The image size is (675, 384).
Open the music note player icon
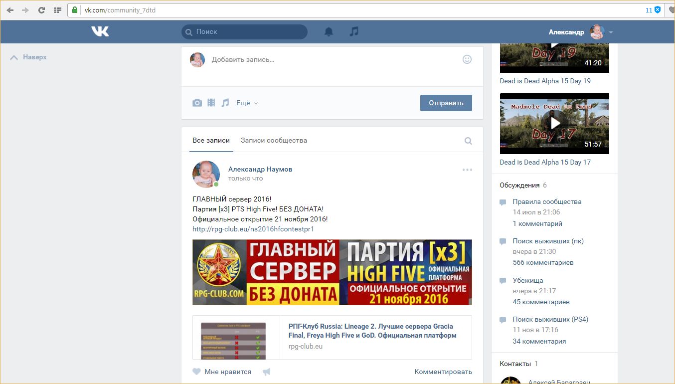354,31
